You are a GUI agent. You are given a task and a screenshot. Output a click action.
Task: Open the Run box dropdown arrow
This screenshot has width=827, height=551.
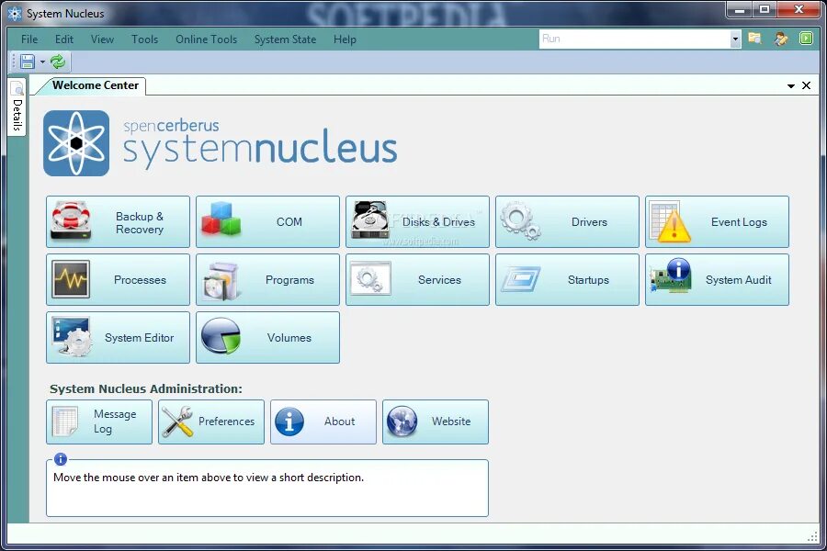[x=736, y=39]
